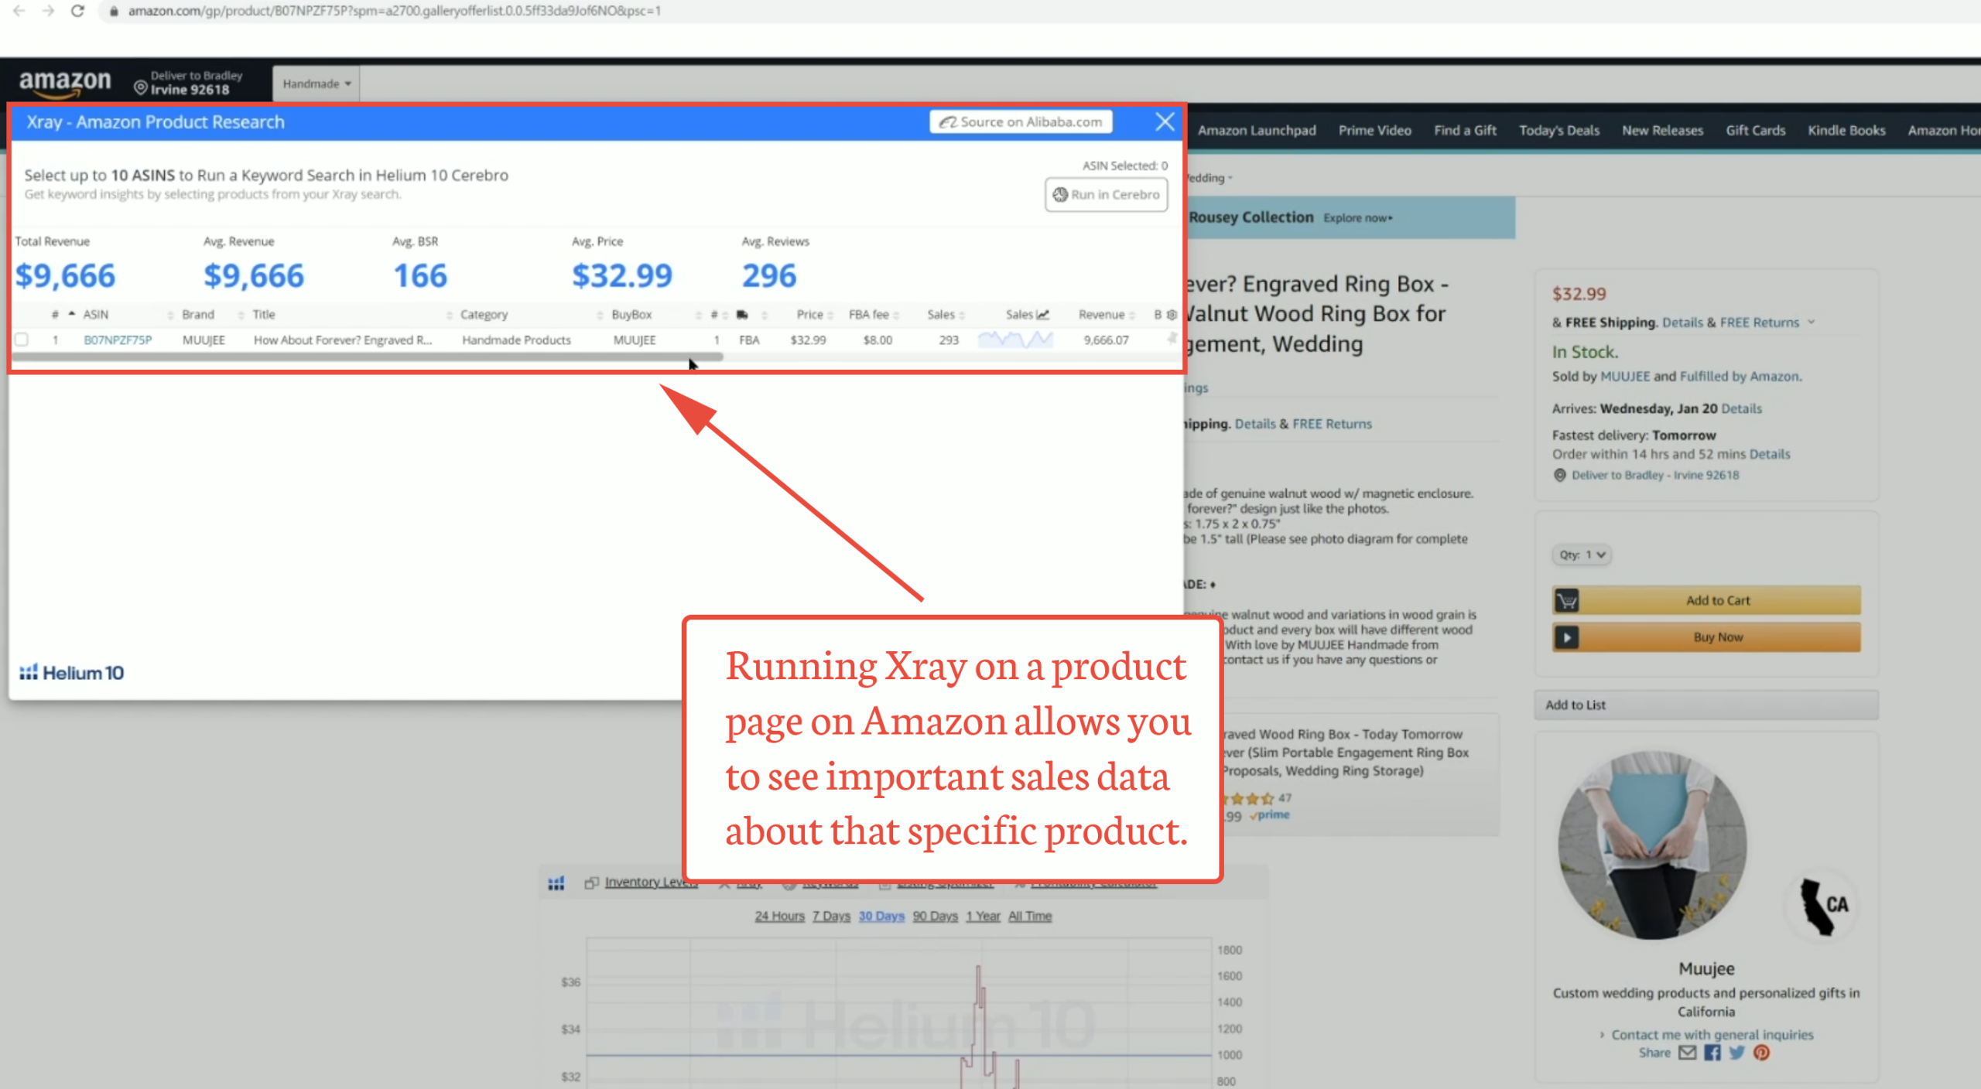Open the Handmade category dropdown
Viewport: 1981px width, 1089px height.
click(316, 84)
